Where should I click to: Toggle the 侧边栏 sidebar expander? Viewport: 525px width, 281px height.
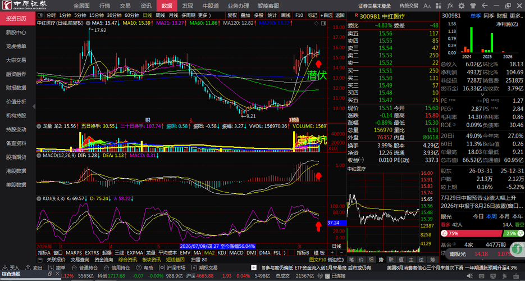[335, 260]
